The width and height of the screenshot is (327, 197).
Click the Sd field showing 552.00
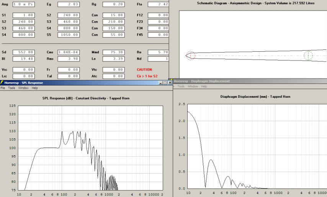pyautogui.click(x=24, y=53)
